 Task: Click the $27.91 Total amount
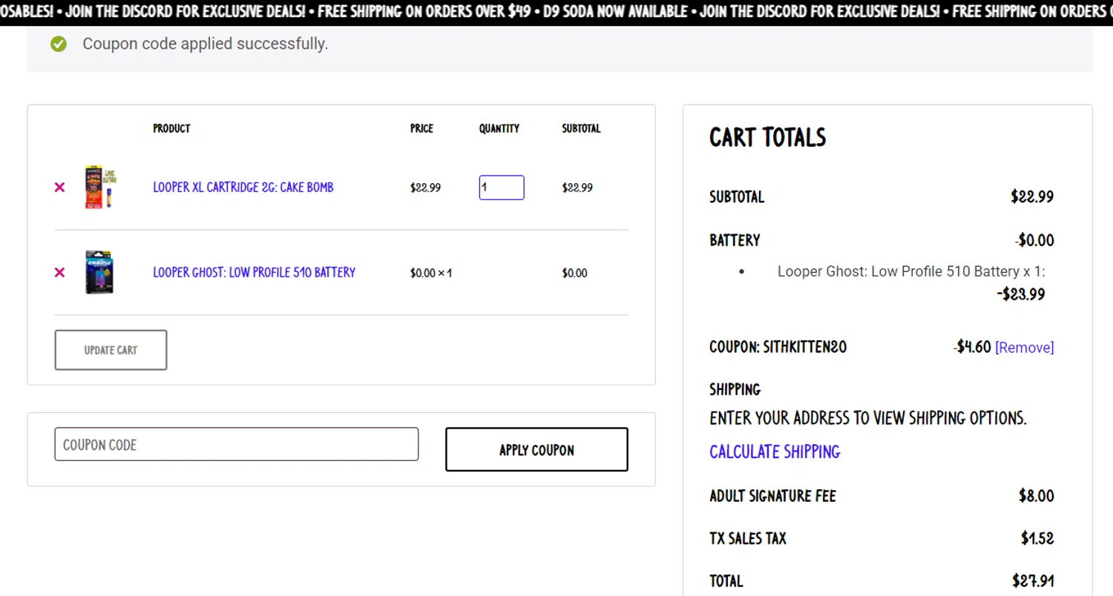1033,580
